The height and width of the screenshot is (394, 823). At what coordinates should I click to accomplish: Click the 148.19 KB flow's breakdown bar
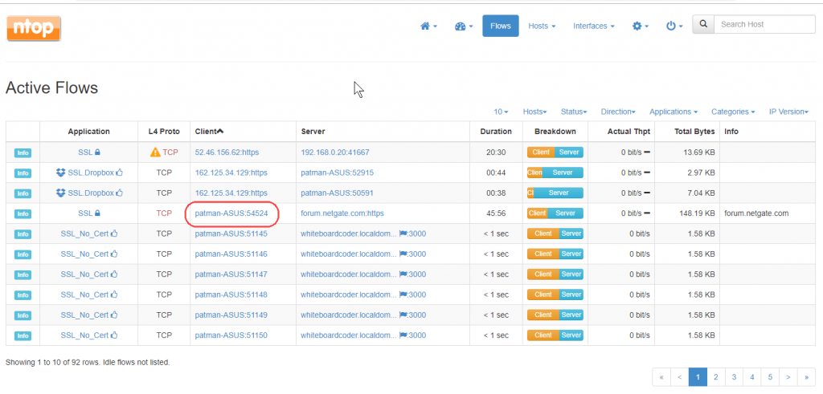click(555, 213)
